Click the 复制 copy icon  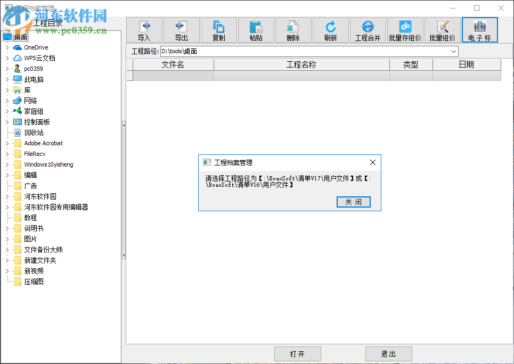click(x=218, y=30)
